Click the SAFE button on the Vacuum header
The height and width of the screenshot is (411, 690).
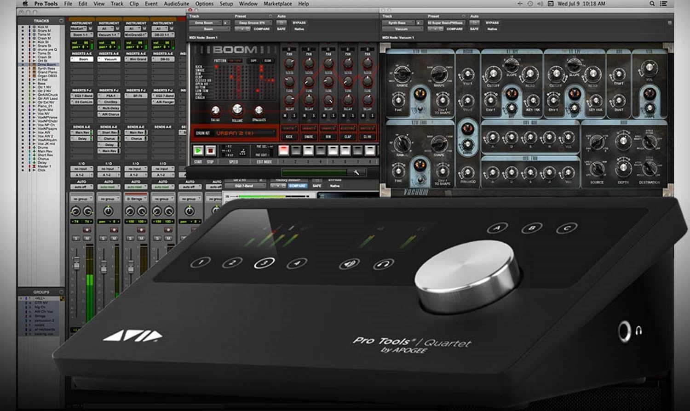(474, 29)
